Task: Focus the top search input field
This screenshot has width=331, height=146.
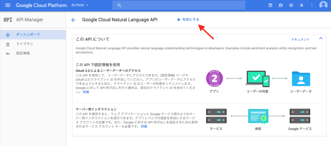Action: (178, 5)
